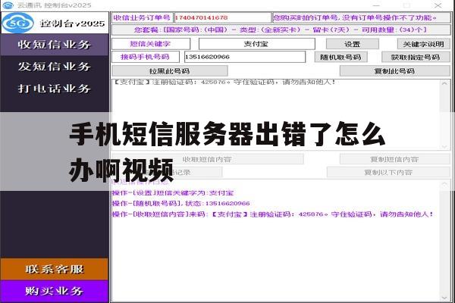The width and height of the screenshot is (455, 303).
Task: Click 联系客服 orange button
Action: [55, 269]
